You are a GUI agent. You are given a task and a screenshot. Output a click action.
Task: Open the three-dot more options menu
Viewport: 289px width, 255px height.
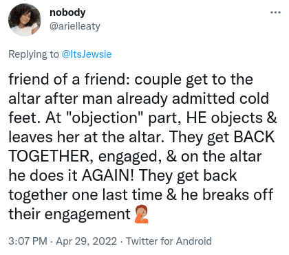click(275, 12)
